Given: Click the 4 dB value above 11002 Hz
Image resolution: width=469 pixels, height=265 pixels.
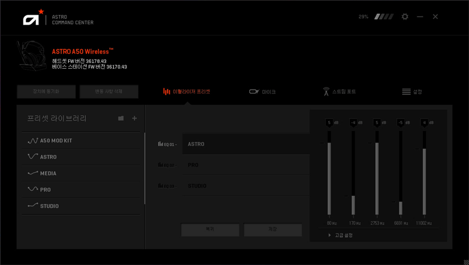Looking at the screenshot, I should (x=424, y=122).
